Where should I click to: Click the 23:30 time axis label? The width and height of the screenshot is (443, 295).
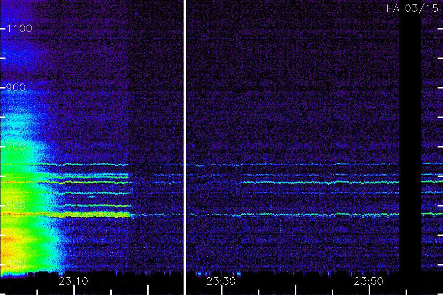[221, 281]
